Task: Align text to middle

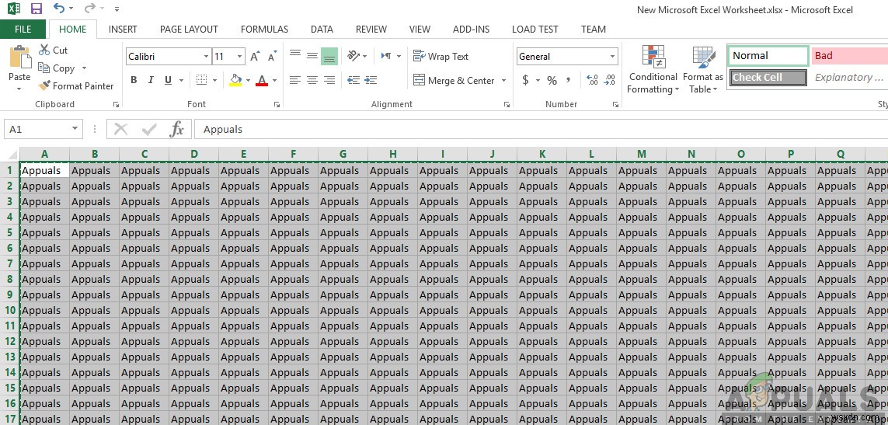Action: 312,55
